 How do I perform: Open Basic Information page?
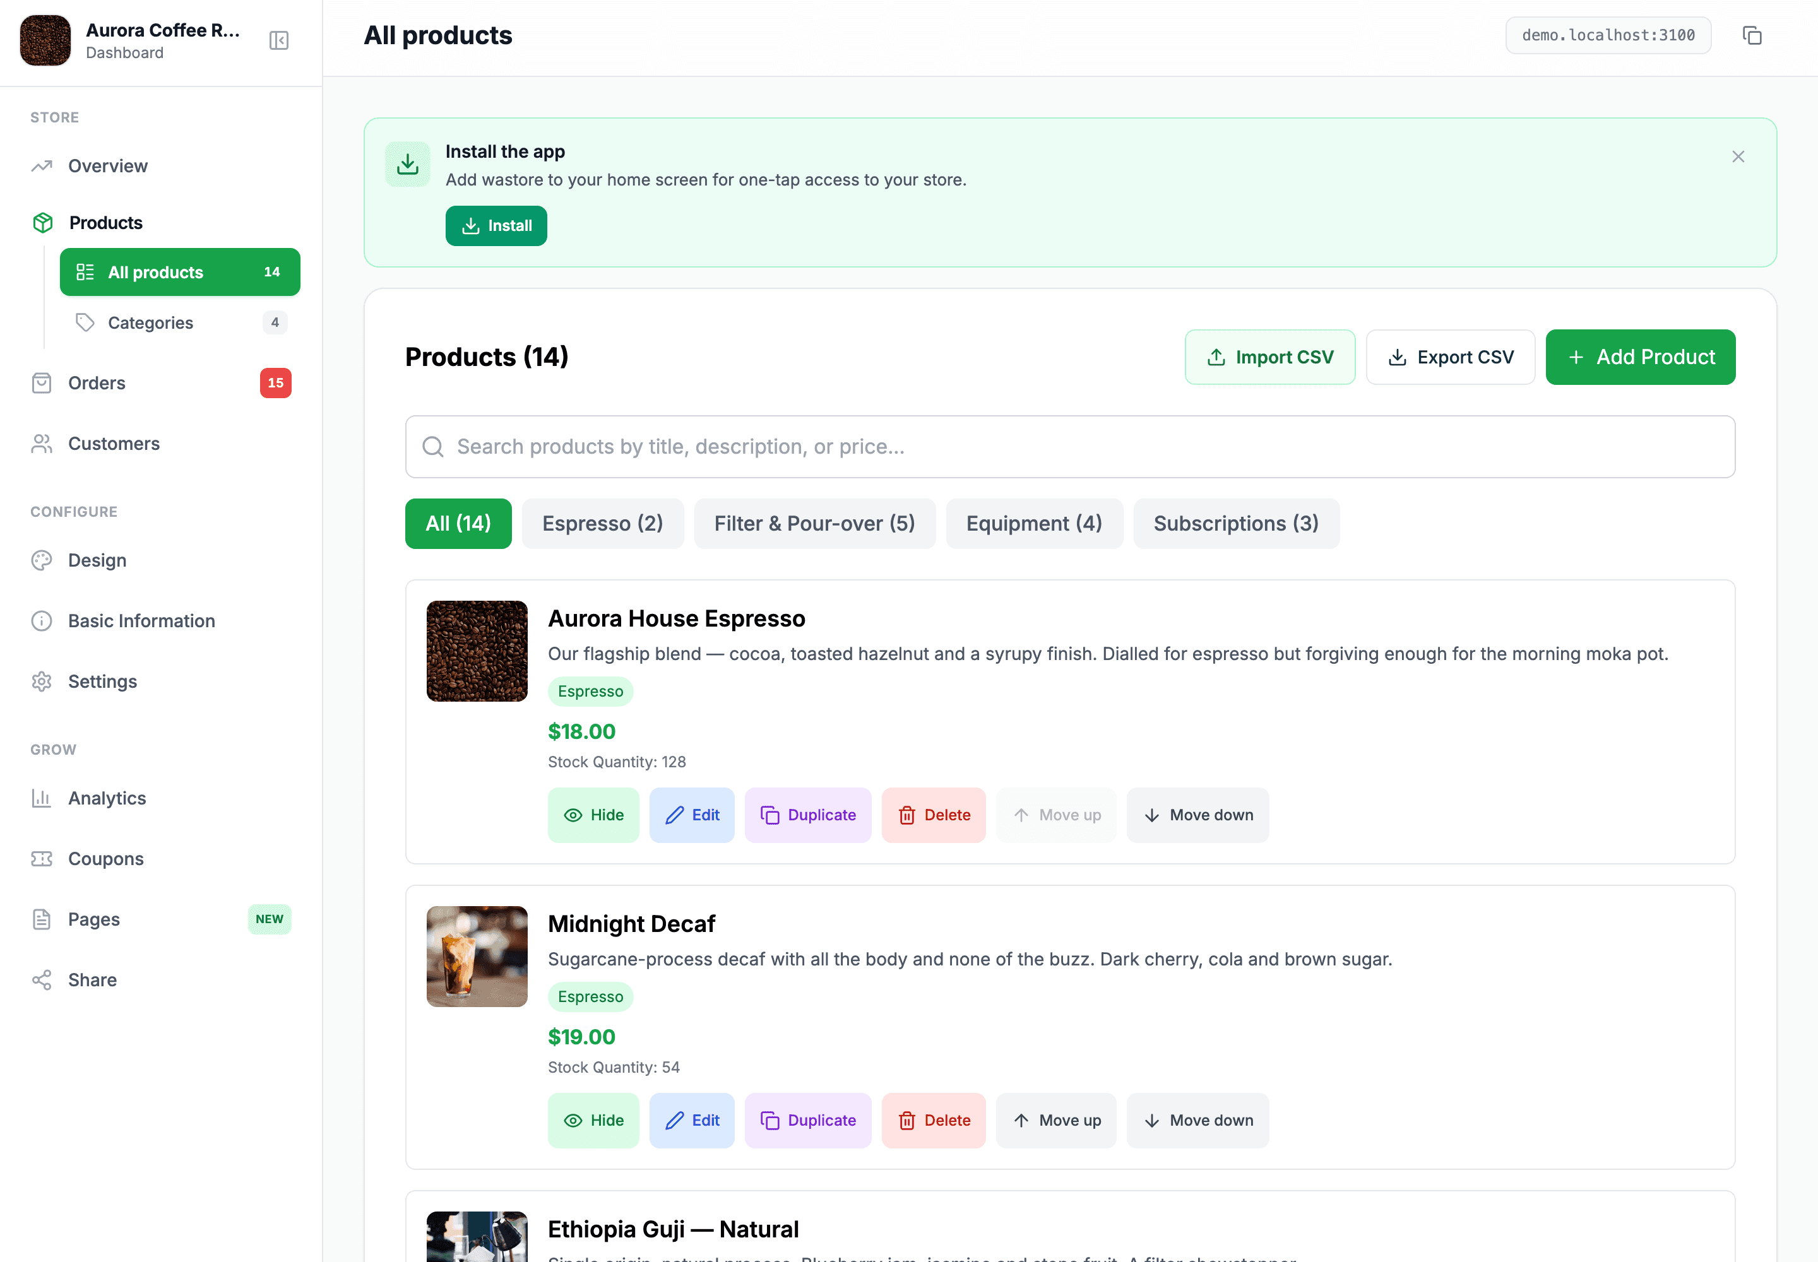click(x=162, y=621)
